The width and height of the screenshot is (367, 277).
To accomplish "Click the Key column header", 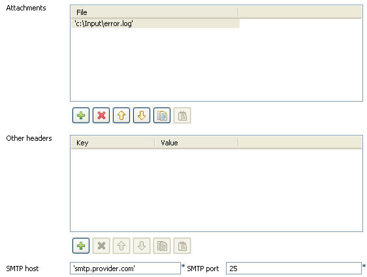I will 113,143.
